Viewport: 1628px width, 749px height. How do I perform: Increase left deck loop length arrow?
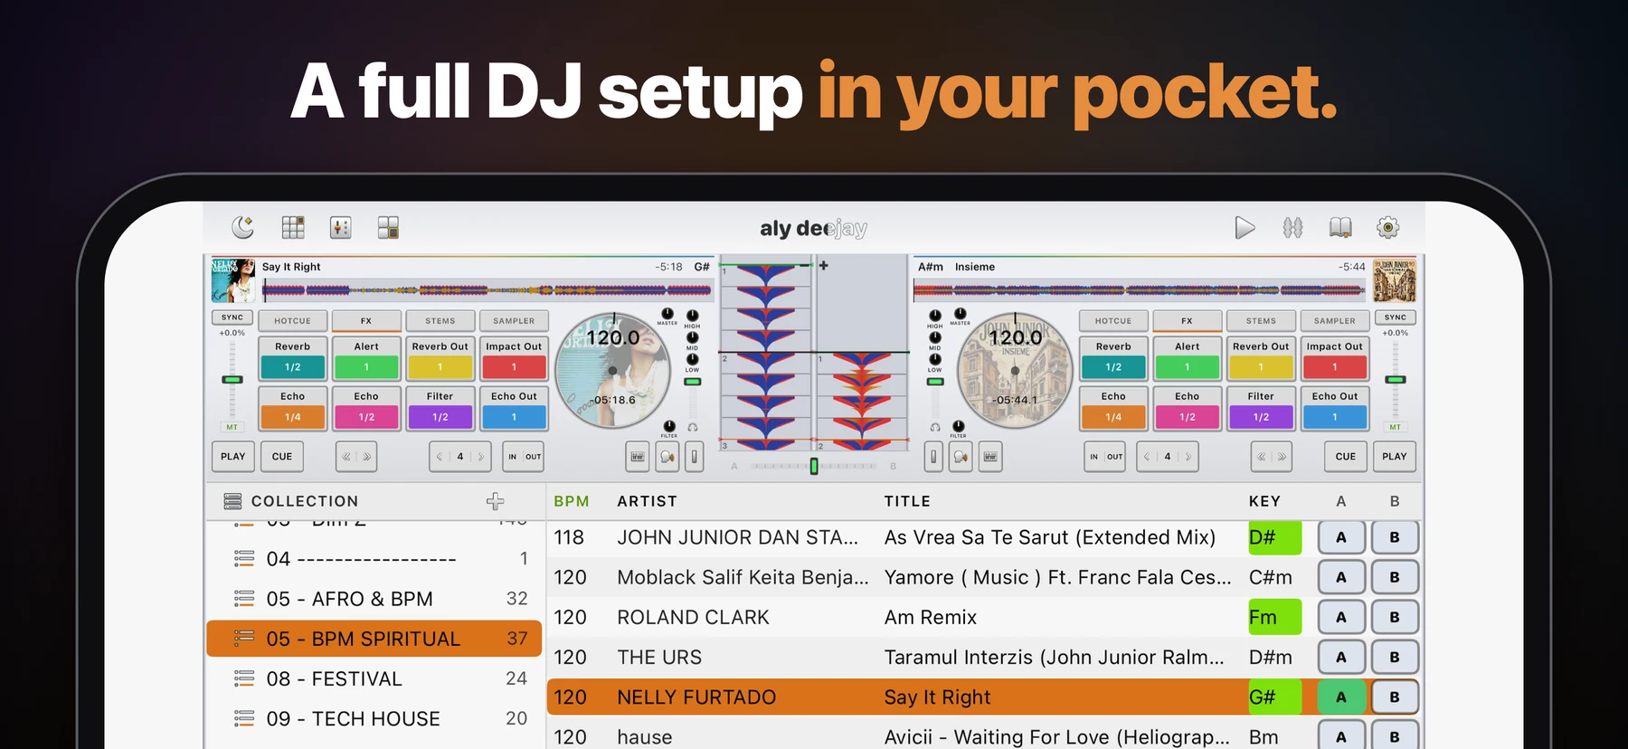[x=480, y=457]
